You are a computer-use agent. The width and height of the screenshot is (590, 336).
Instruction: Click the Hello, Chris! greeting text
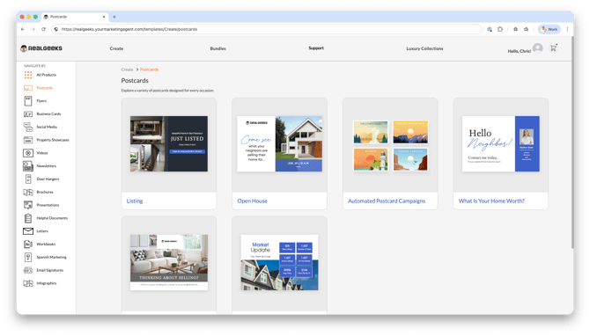pyautogui.click(x=520, y=51)
